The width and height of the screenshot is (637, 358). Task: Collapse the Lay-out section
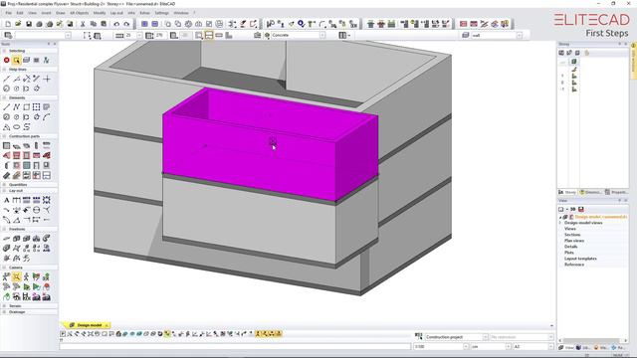pos(4,191)
